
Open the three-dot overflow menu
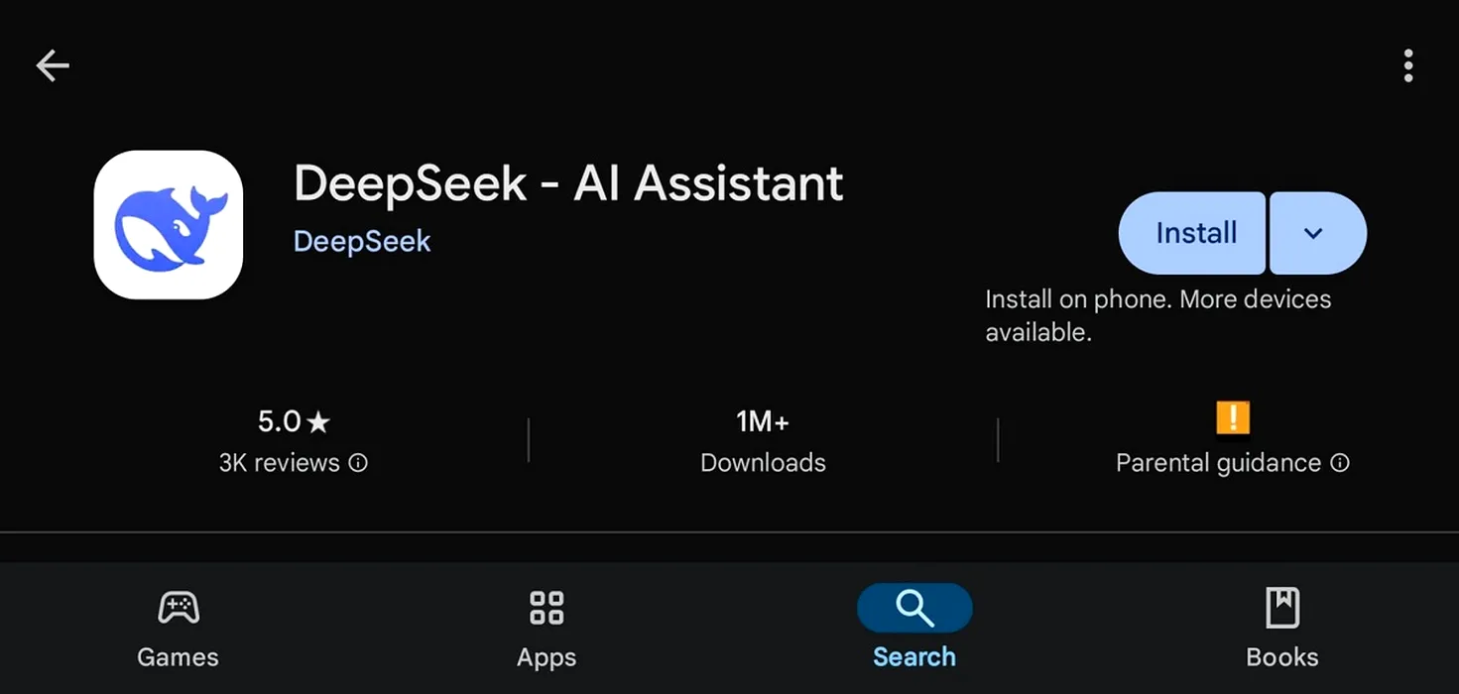(1407, 65)
